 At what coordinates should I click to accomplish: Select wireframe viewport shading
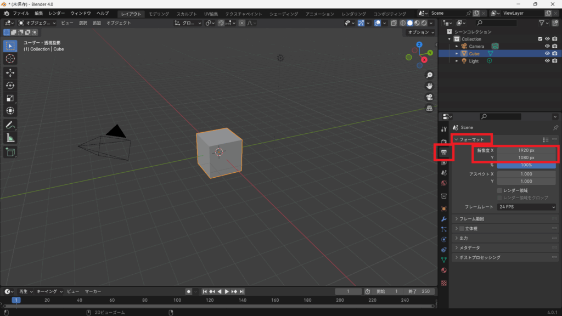point(403,23)
